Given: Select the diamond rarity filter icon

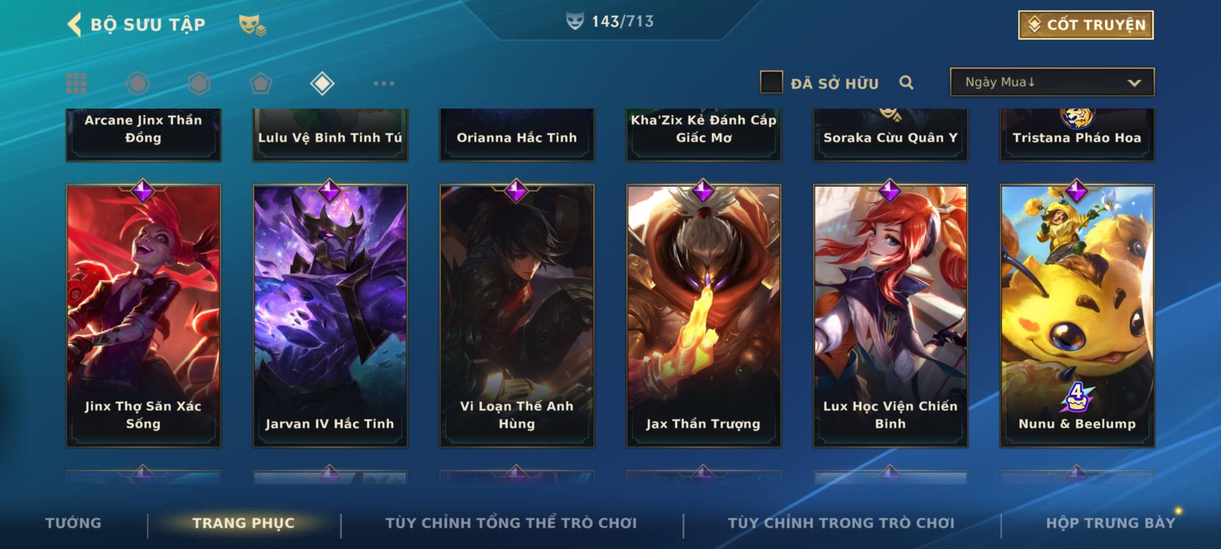Looking at the screenshot, I should (322, 83).
